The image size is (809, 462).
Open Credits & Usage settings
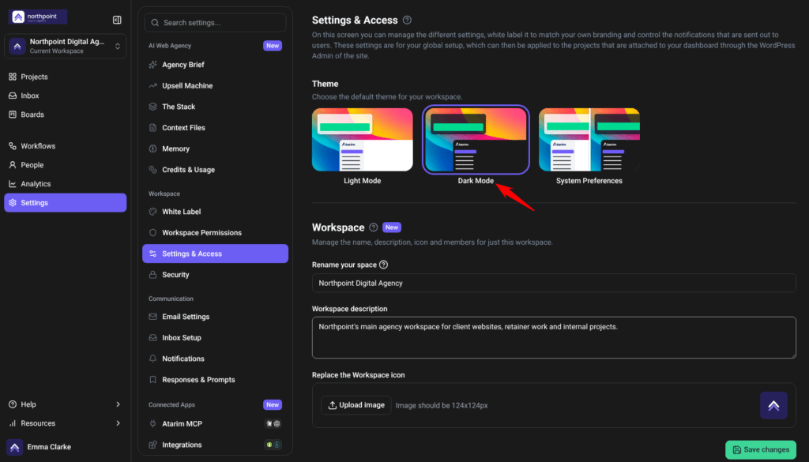coord(215,170)
